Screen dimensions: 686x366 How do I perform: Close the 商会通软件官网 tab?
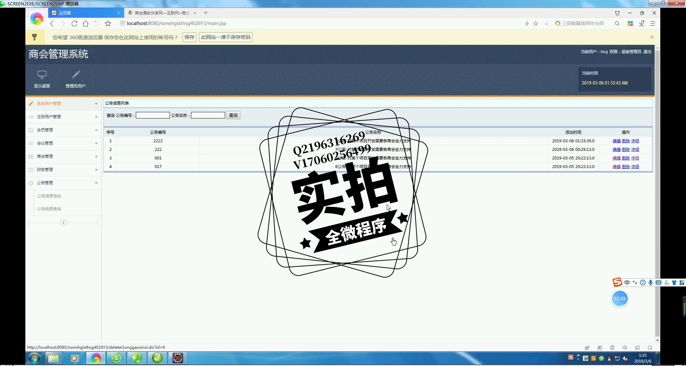[195, 13]
